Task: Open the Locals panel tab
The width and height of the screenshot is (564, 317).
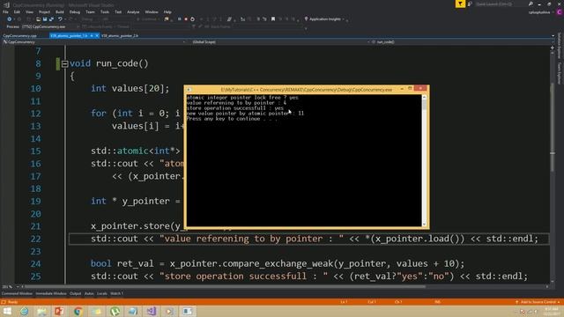Action: pos(102,293)
